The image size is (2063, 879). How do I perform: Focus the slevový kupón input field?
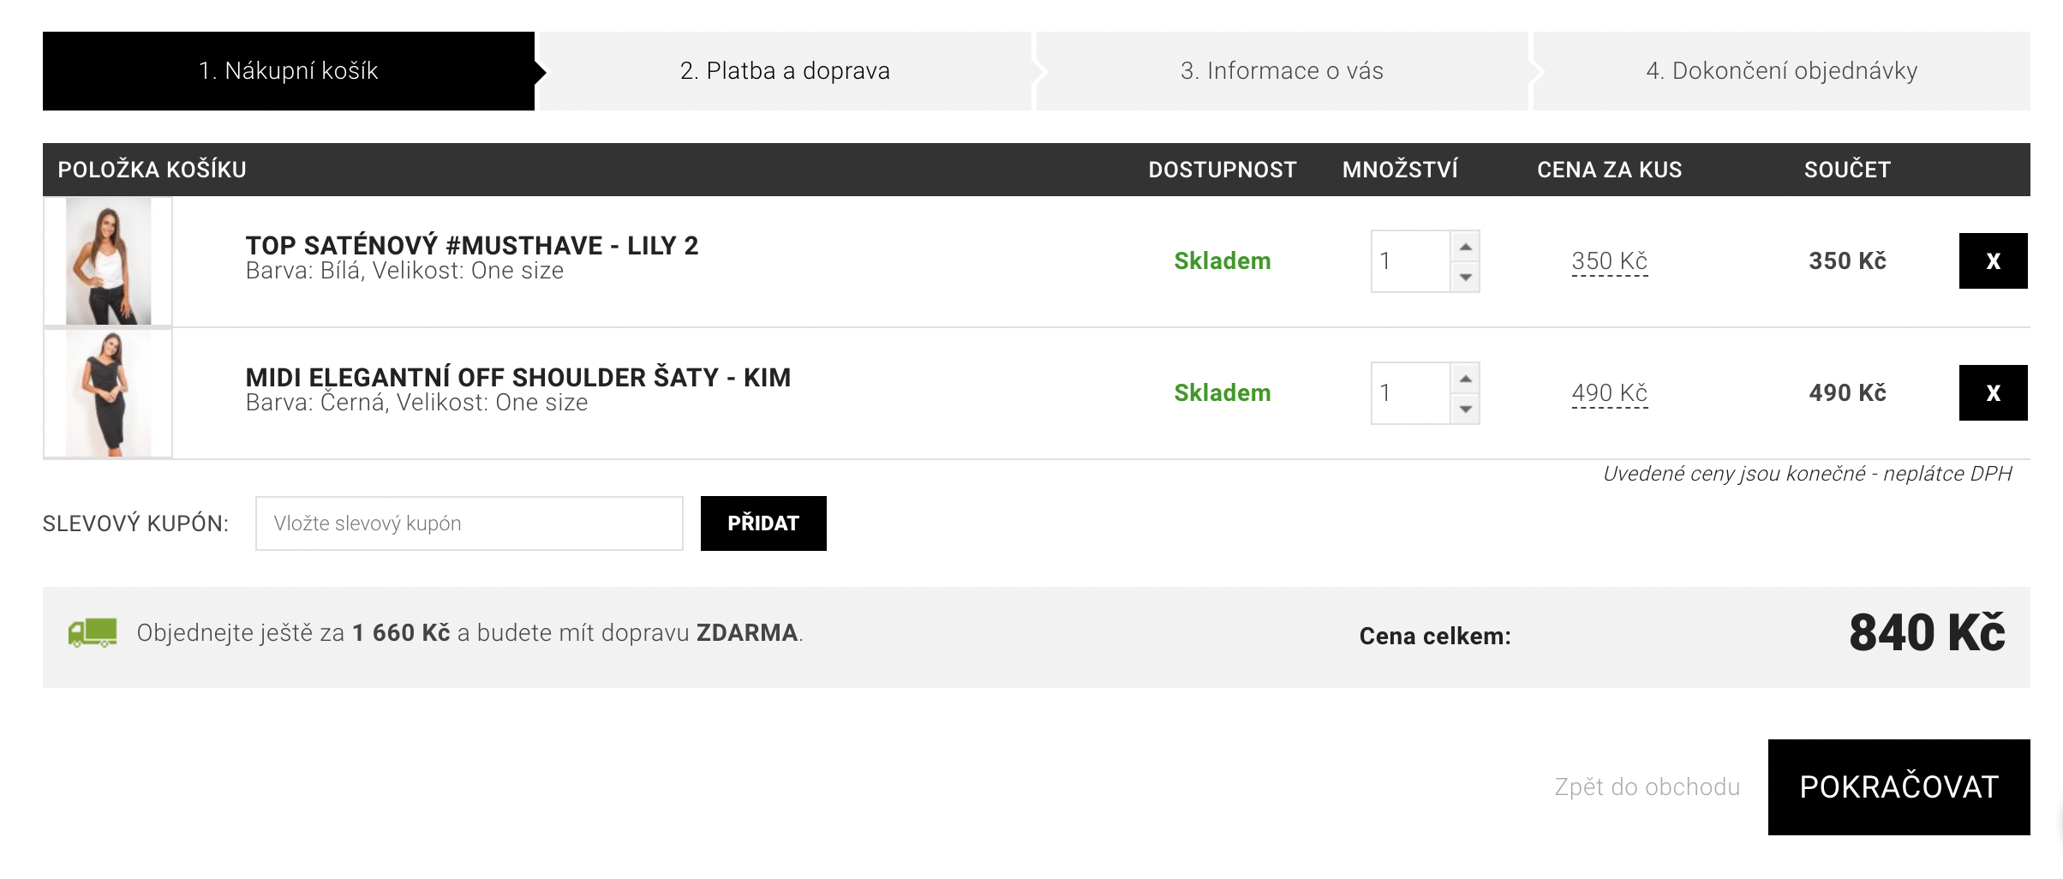click(469, 523)
